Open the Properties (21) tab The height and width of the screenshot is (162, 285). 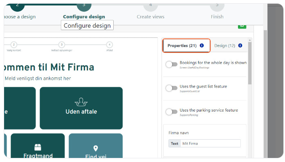186,46
